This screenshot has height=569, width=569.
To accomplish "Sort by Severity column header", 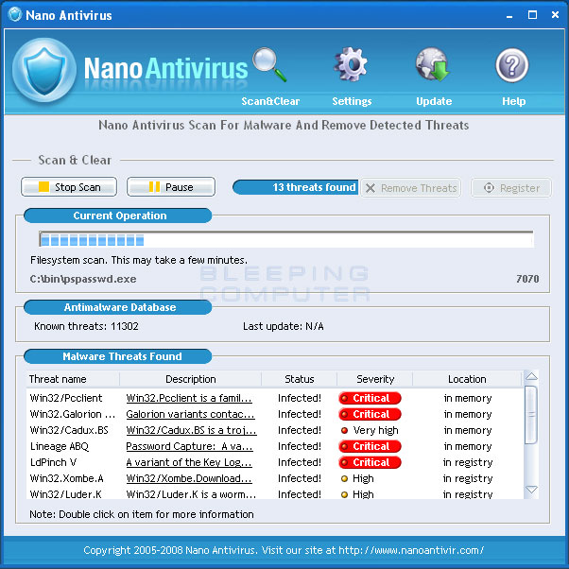I will click(x=375, y=379).
